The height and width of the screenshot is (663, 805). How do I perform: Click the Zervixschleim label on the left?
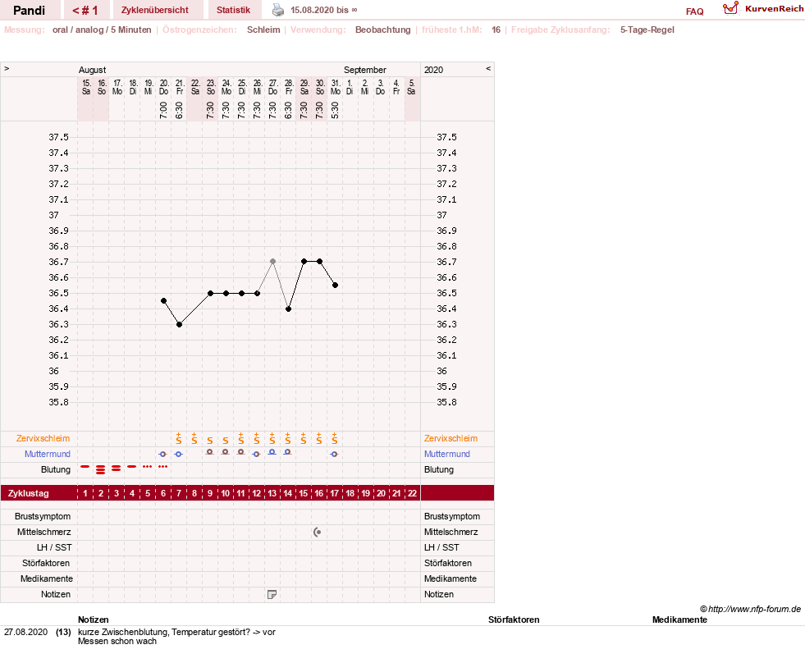coord(43,438)
